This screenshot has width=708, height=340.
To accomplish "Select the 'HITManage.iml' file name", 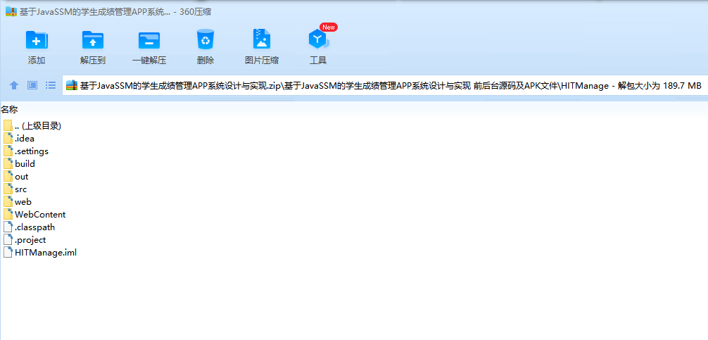I will pos(46,253).
